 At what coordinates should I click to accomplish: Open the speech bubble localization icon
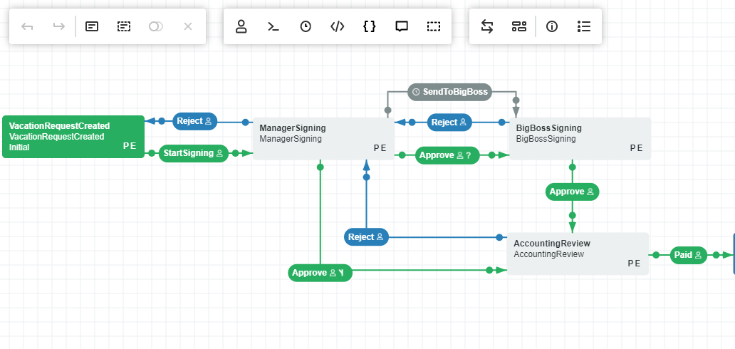click(402, 26)
